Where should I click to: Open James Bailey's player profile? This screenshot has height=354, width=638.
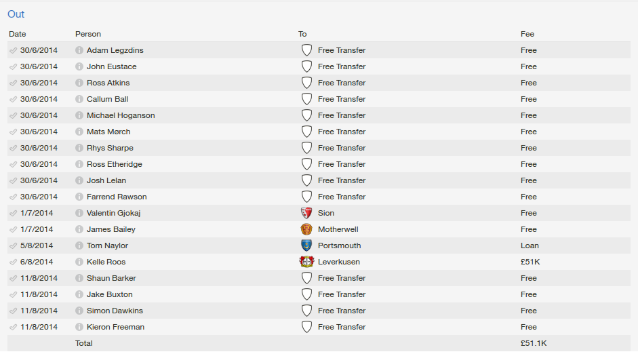(x=111, y=229)
